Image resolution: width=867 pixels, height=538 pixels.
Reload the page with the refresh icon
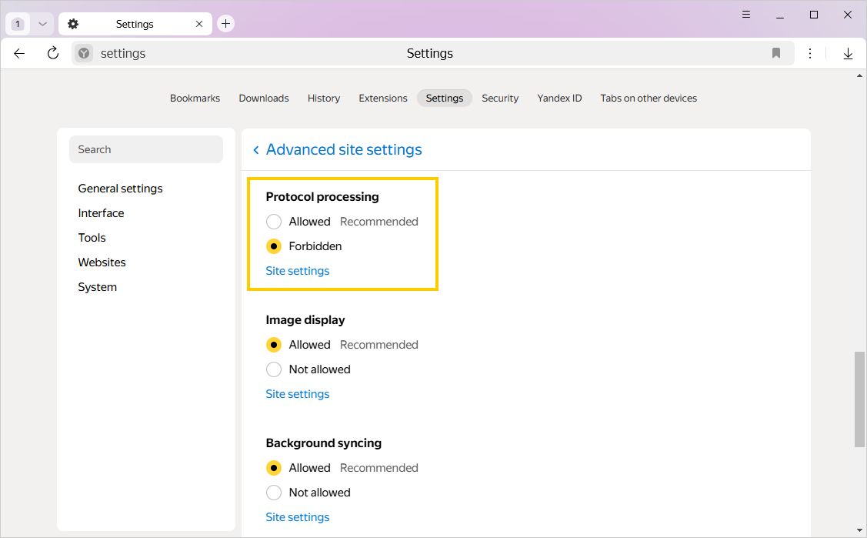coord(53,53)
